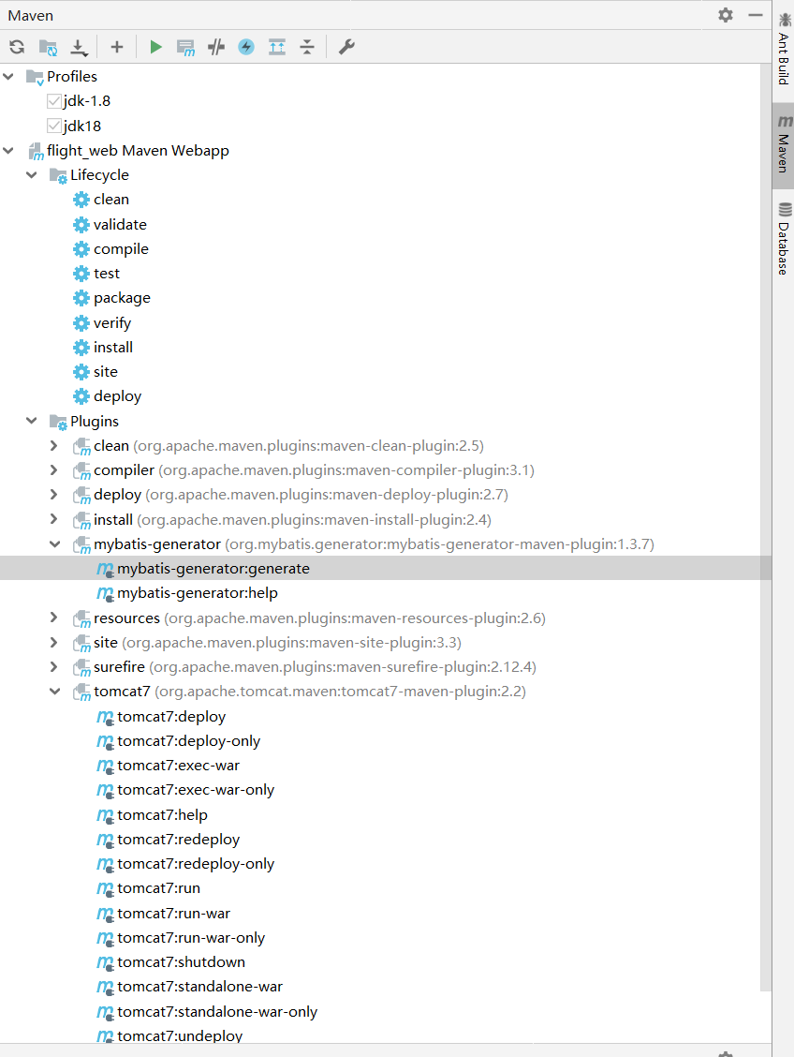Select clean lifecycle gear icon

[81, 200]
